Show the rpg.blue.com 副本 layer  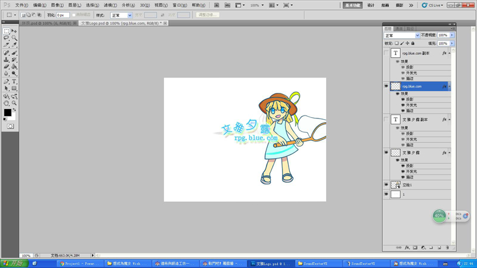tap(386, 53)
